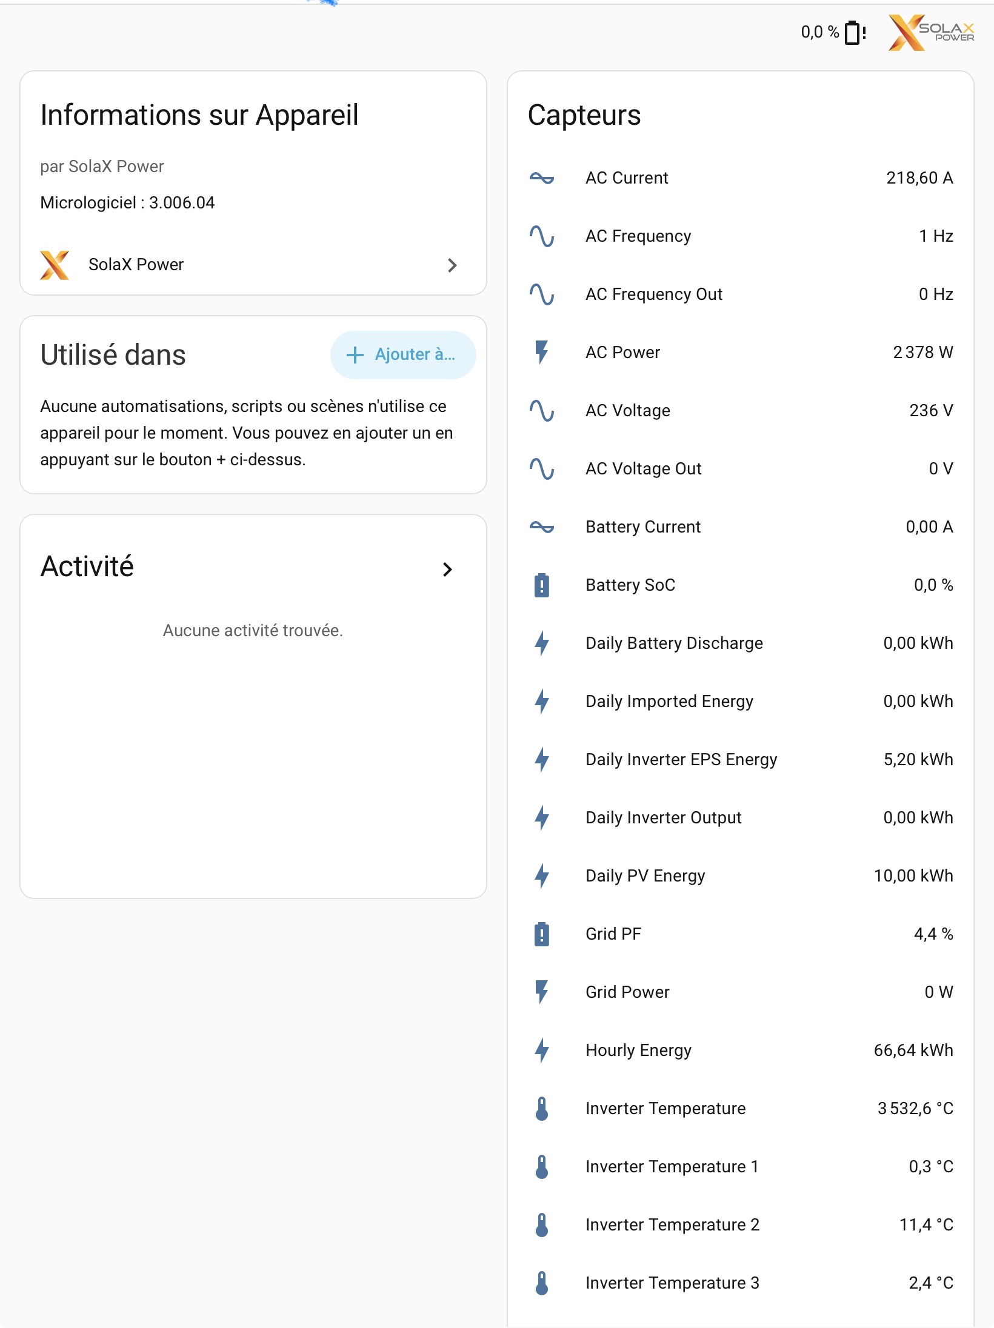Click the Battery Current icon
Screen dimensions: 994x1328
542,527
